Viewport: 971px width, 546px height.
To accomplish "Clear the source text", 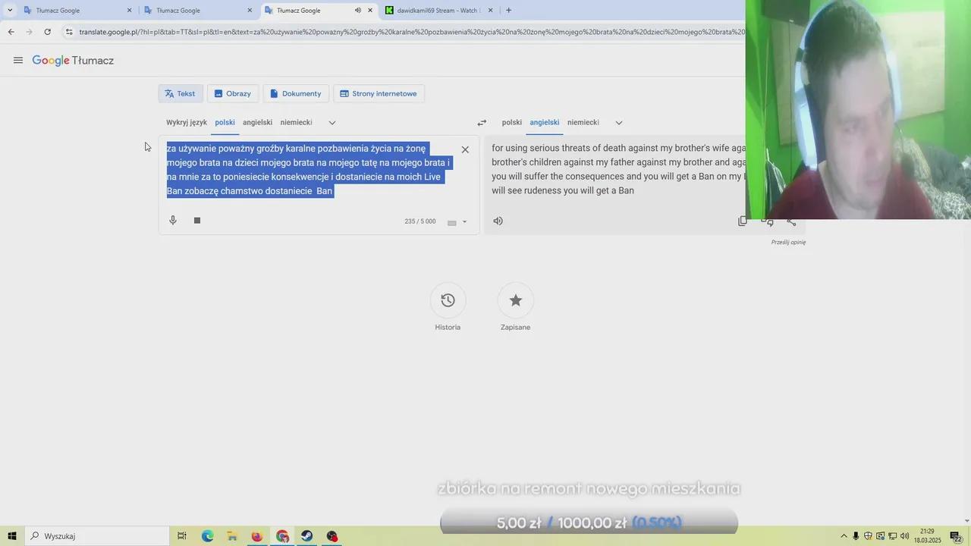I will [x=465, y=149].
